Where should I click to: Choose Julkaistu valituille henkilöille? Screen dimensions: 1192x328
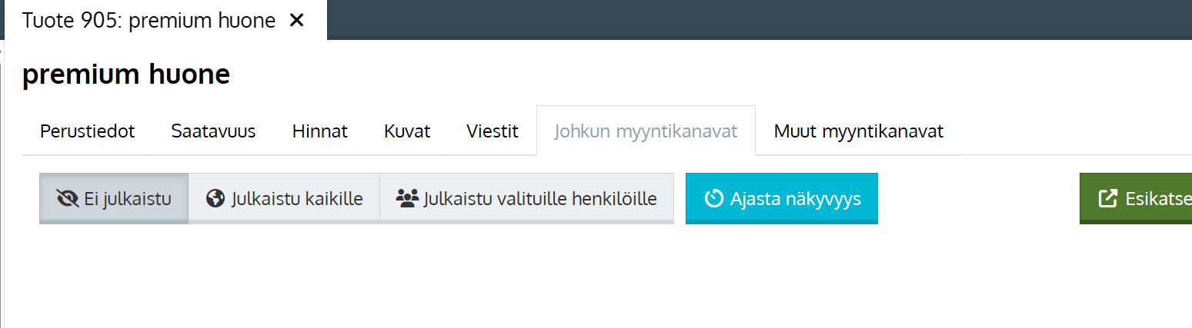526,199
